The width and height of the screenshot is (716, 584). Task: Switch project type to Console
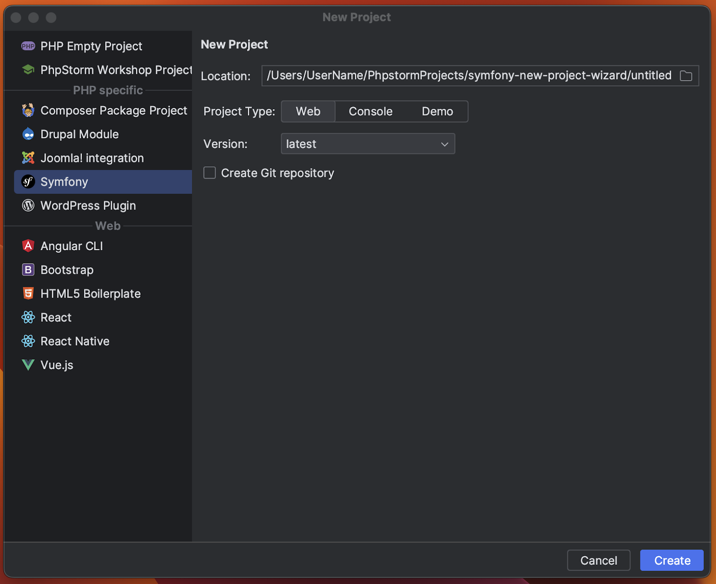pos(371,111)
